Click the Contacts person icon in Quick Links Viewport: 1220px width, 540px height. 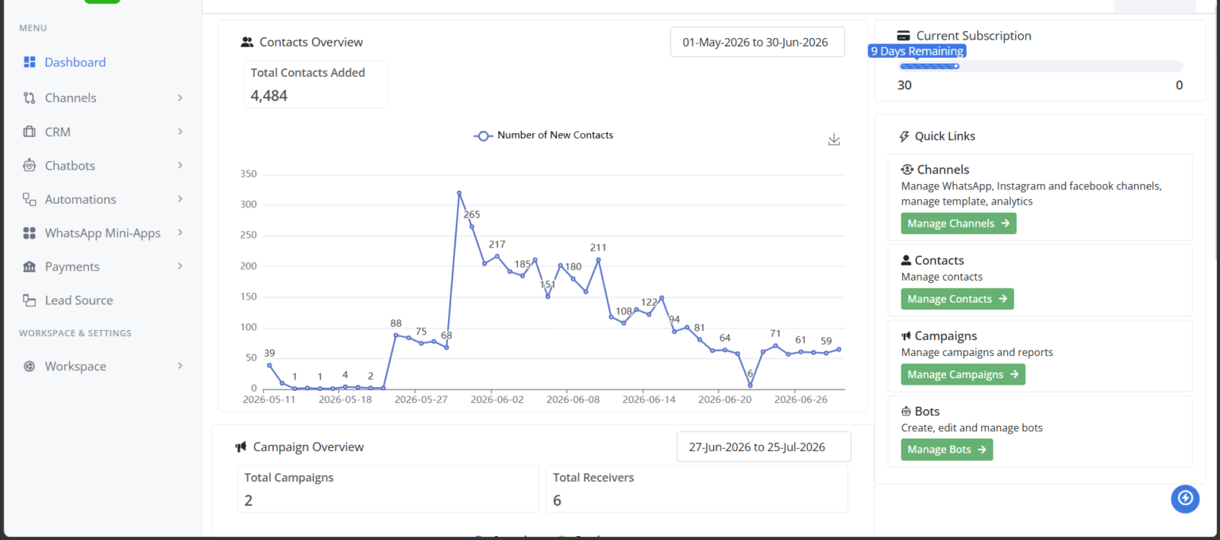point(906,260)
